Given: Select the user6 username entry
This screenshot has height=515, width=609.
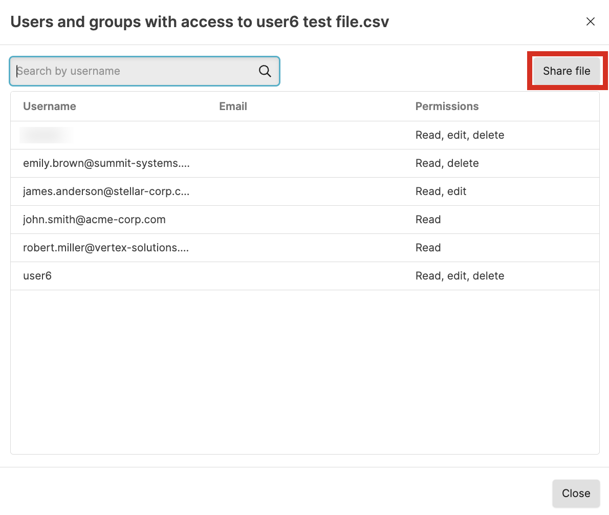Looking at the screenshot, I should (x=37, y=276).
